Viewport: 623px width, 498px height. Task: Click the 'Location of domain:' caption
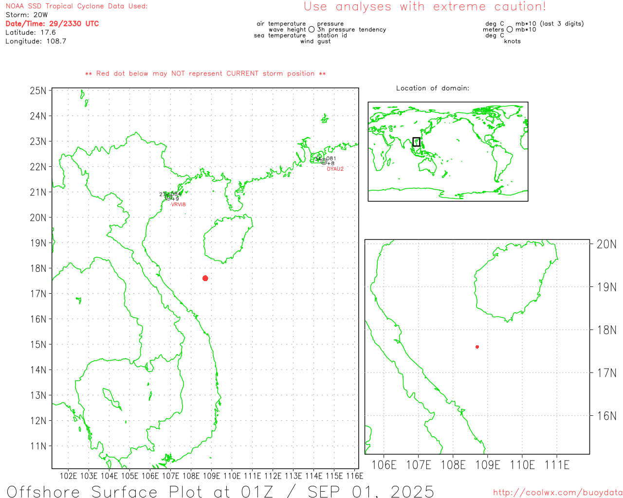coord(433,88)
